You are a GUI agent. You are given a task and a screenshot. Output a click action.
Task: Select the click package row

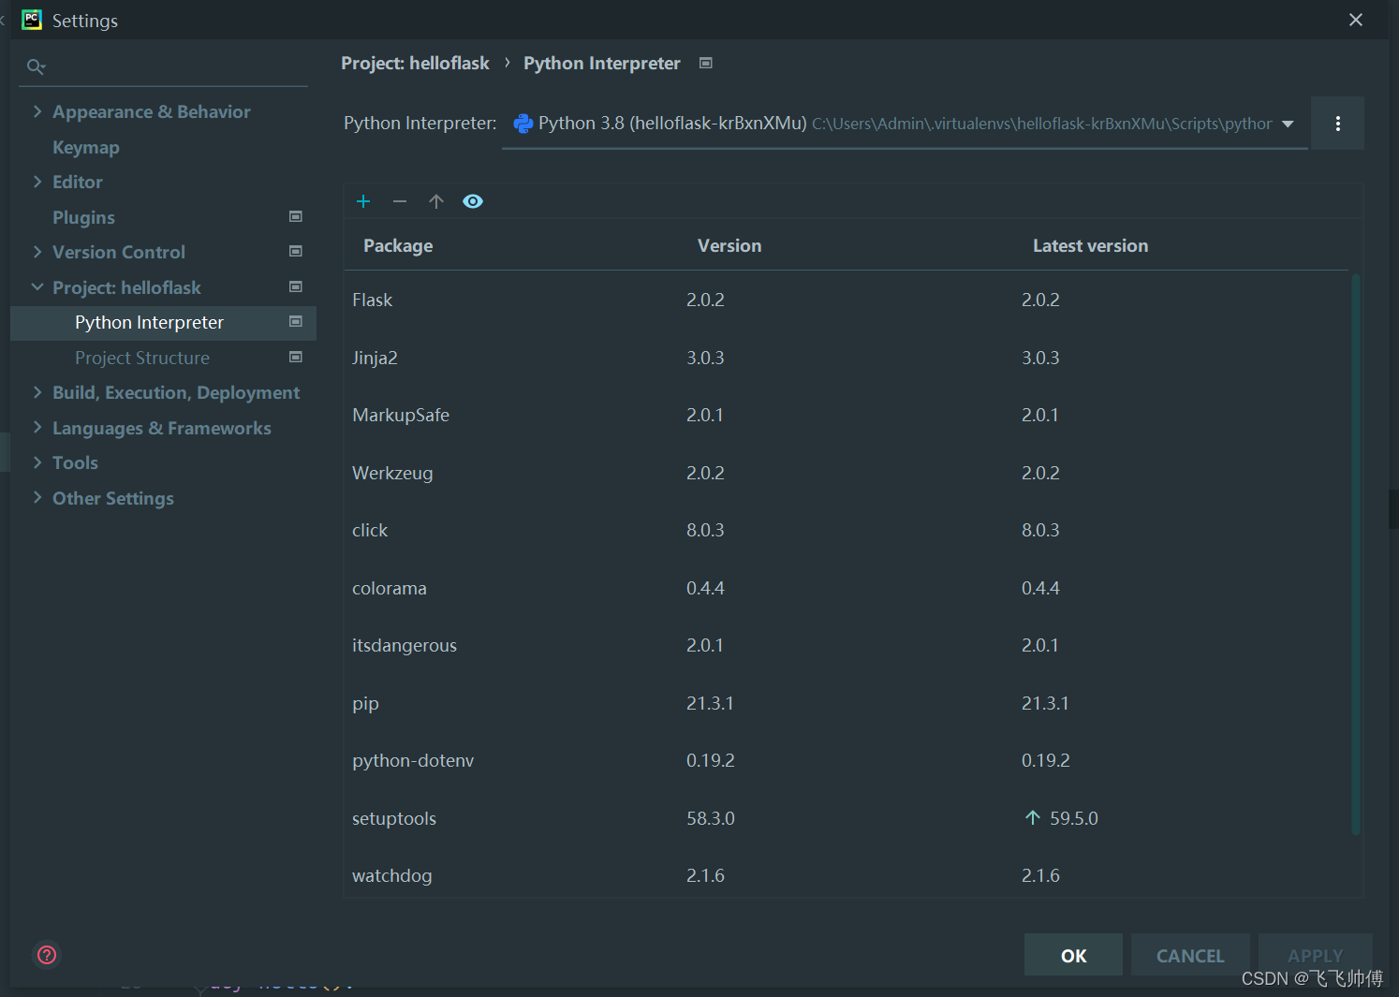tap(847, 530)
